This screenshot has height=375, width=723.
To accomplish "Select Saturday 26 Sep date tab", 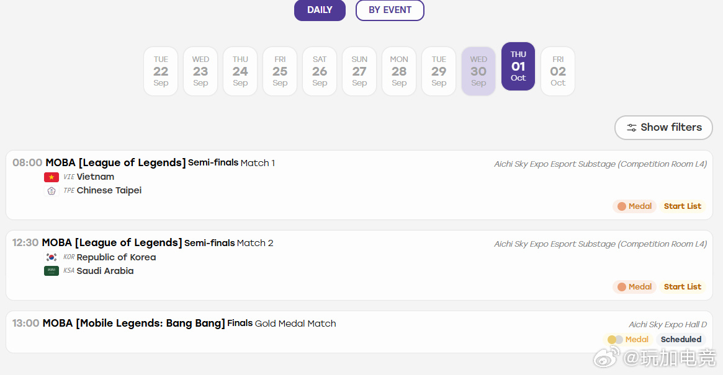I will click(320, 71).
